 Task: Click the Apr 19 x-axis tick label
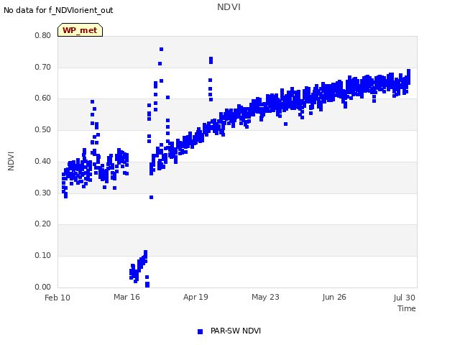(x=195, y=297)
